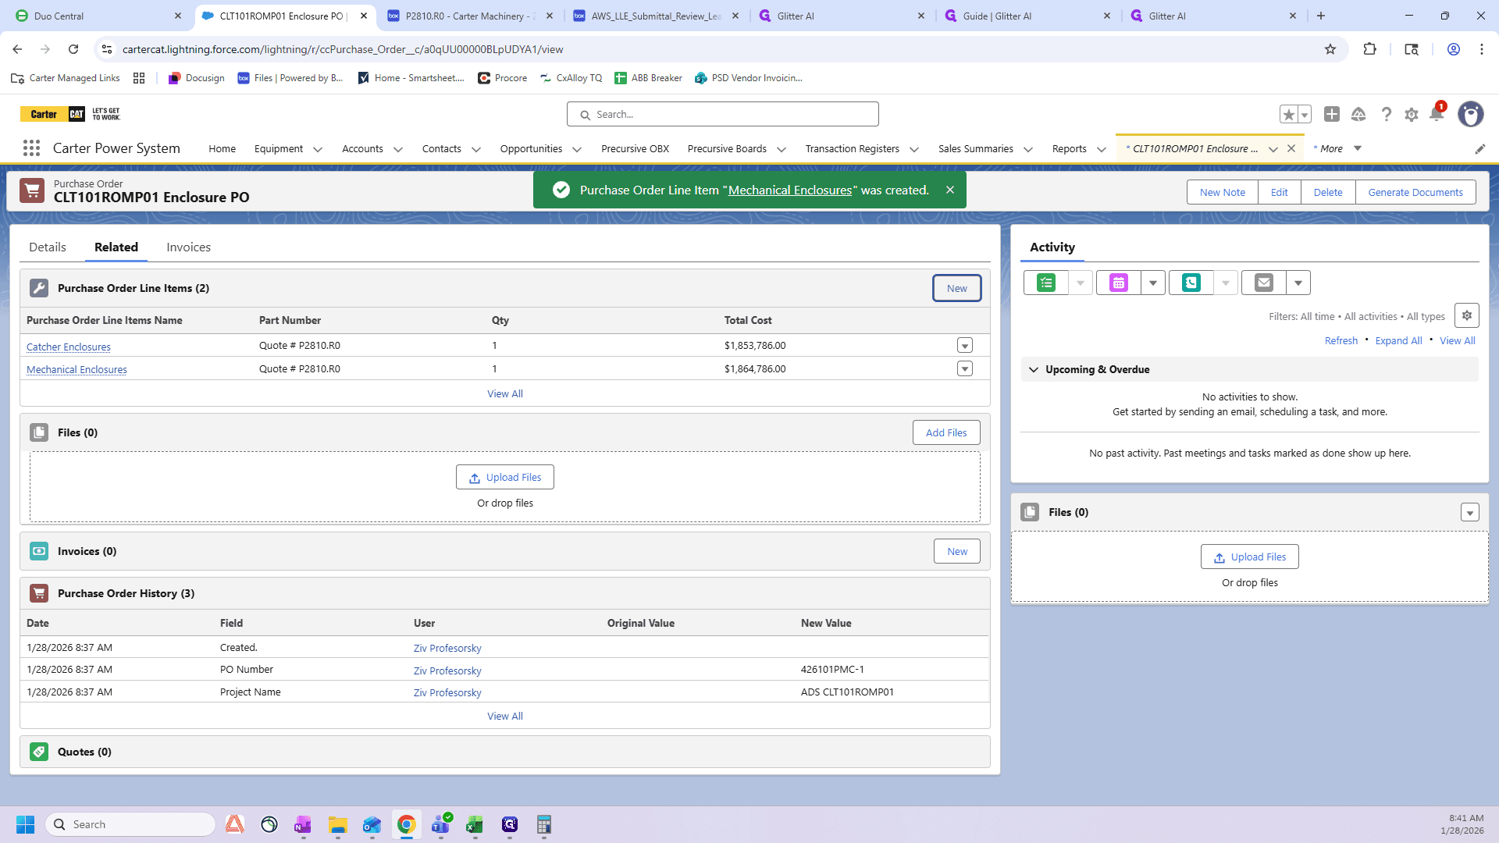This screenshot has width=1499, height=843.
Task: Click the Email activity icon
Action: [x=1264, y=283]
